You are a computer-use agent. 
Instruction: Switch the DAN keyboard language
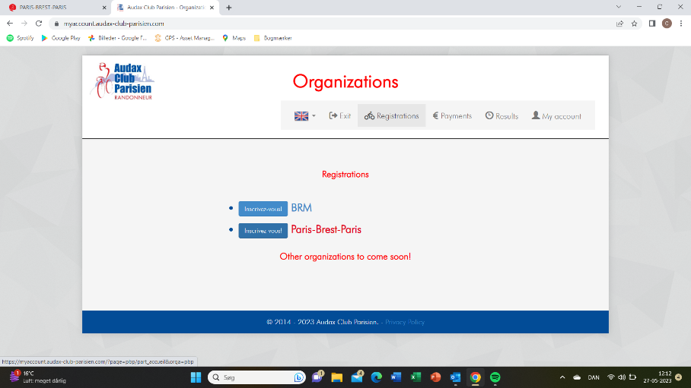point(594,377)
